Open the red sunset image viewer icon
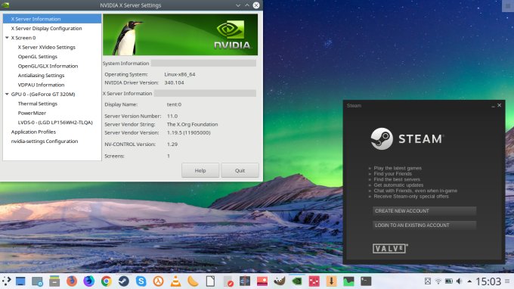The image size is (514, 289). (262, 281)
